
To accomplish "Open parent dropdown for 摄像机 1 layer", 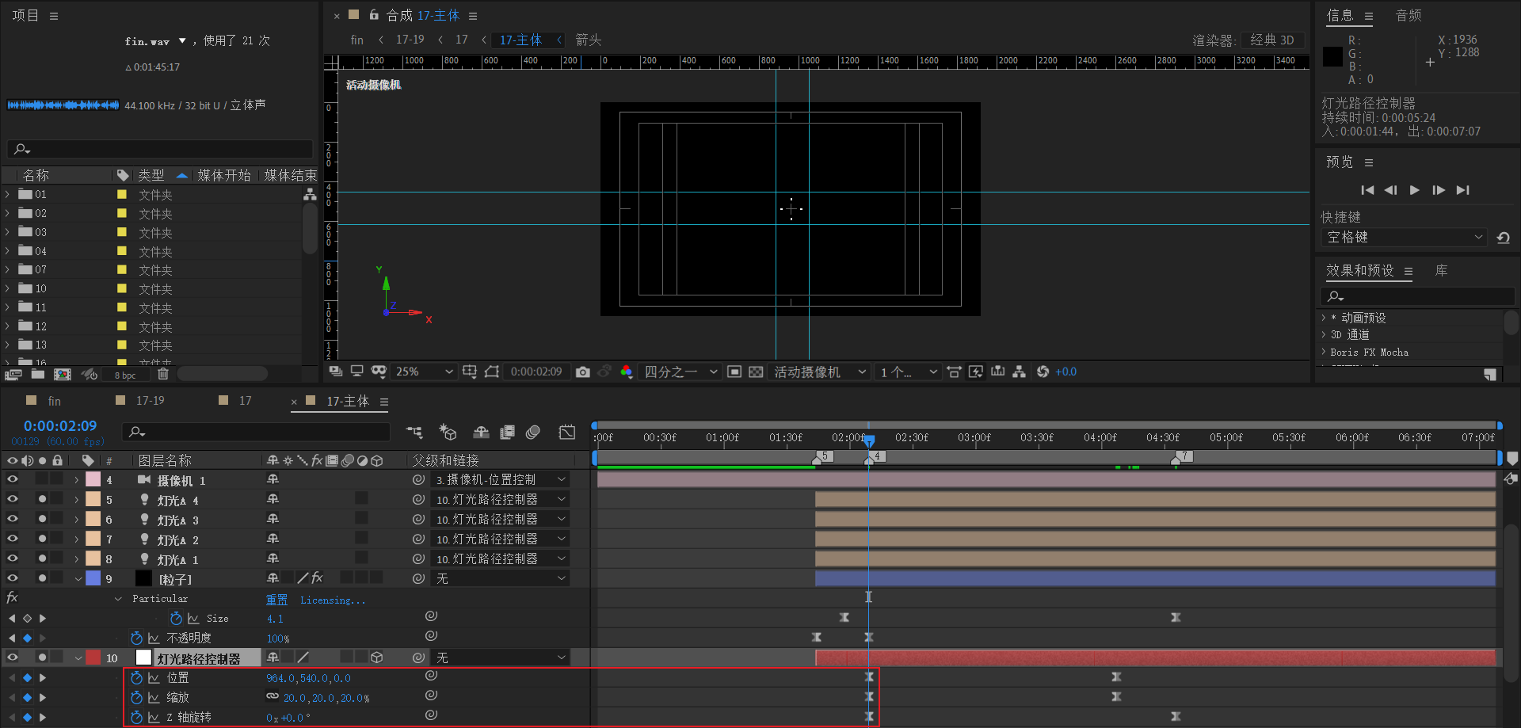I will point(500,479).
